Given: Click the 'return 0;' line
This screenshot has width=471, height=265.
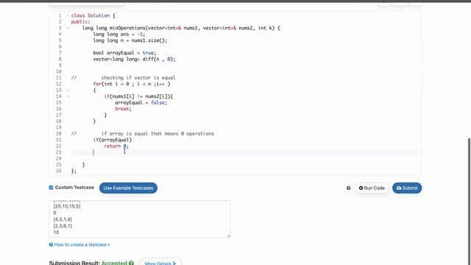Looking at the screenshot, I should [116, 146].
